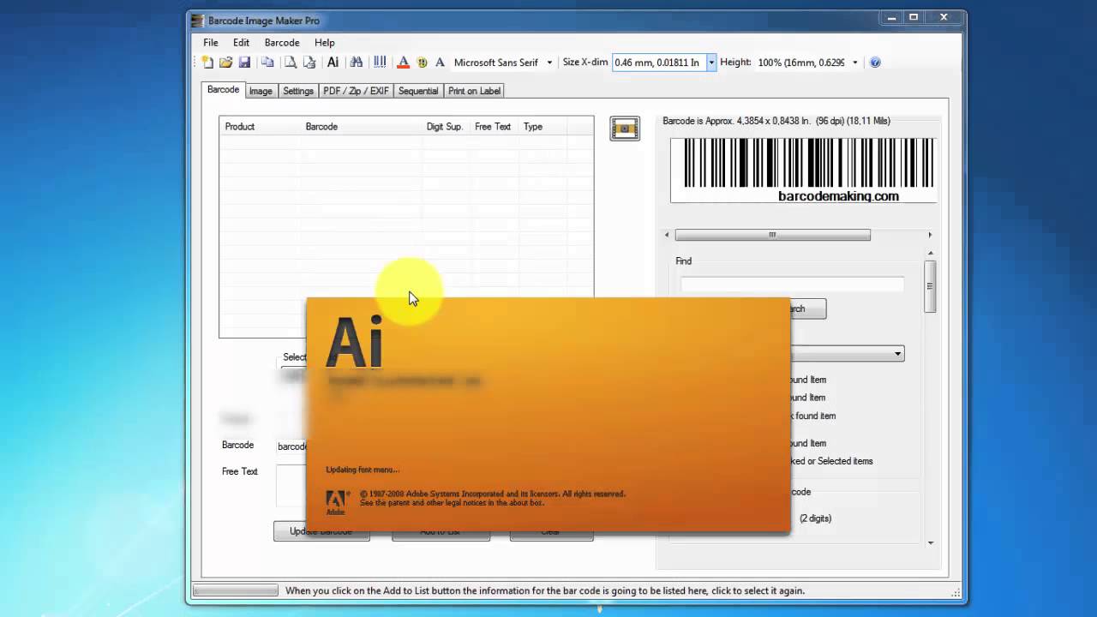Viewport: 1097px width, 617px height.
Task: Click the 'Updating font menu...' splash text
Action: pyautogui.click(x=363, y=470)
